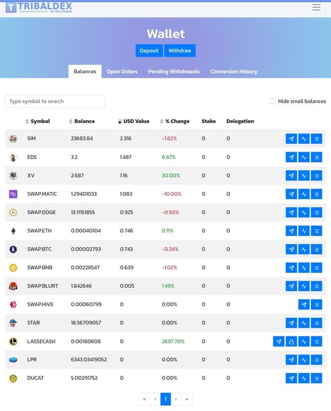Focus the symbol search field
The height and width of the screenshot is (411, 331).
pyautogui.click(x=55, y=101)
